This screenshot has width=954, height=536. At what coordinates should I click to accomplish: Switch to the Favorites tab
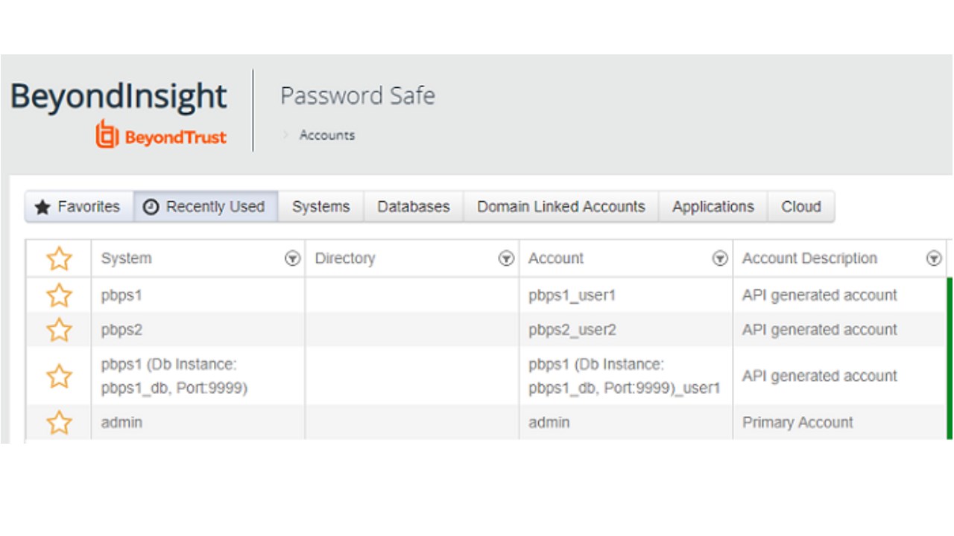78,207
